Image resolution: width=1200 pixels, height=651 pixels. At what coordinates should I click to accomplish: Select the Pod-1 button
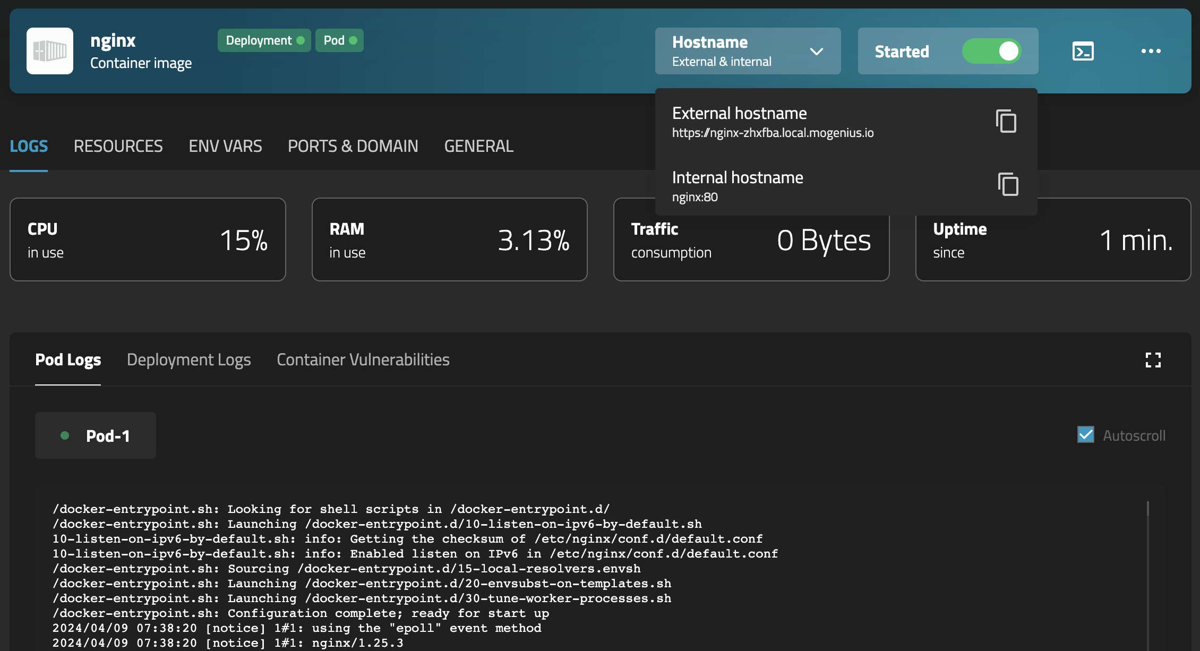[96, 436]
